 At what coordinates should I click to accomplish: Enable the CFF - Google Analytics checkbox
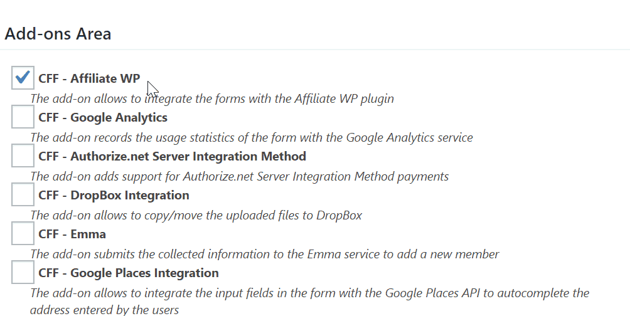(23, 117)
